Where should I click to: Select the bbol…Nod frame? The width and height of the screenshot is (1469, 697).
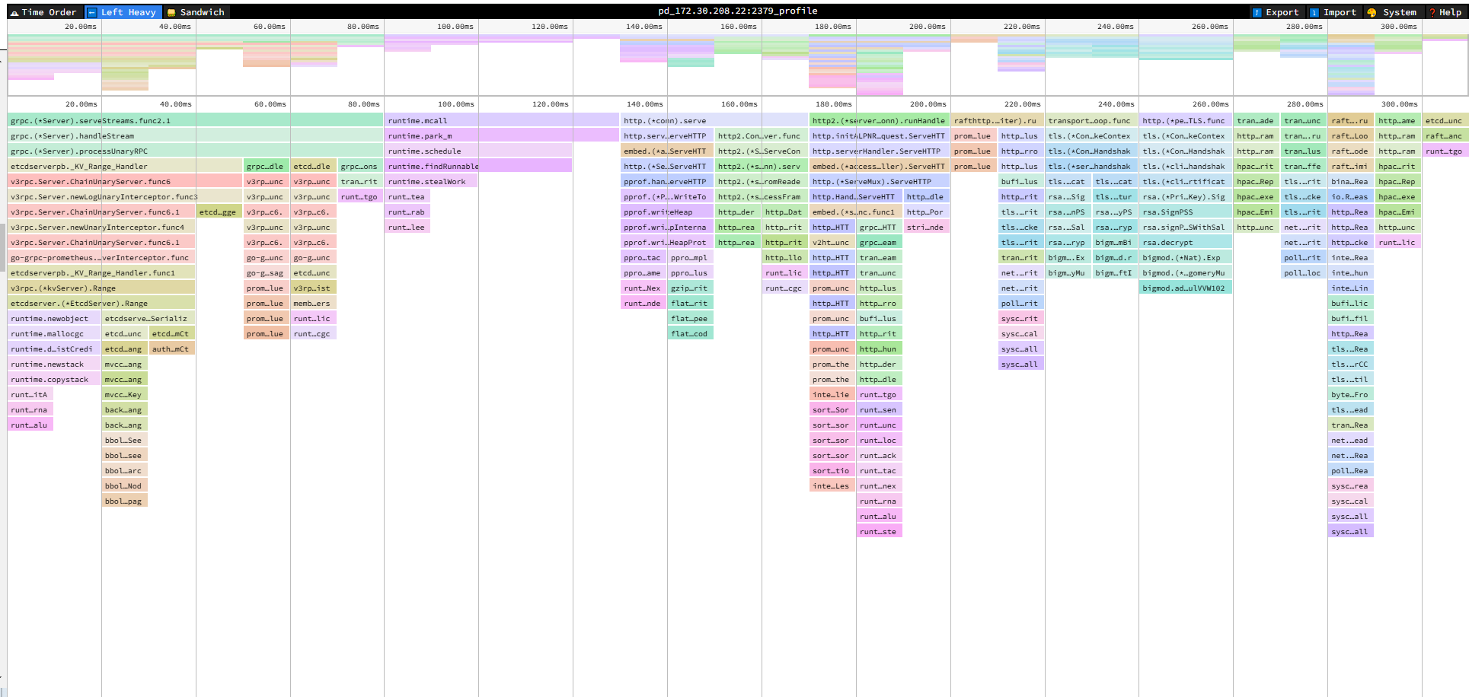tap(125, 485)
